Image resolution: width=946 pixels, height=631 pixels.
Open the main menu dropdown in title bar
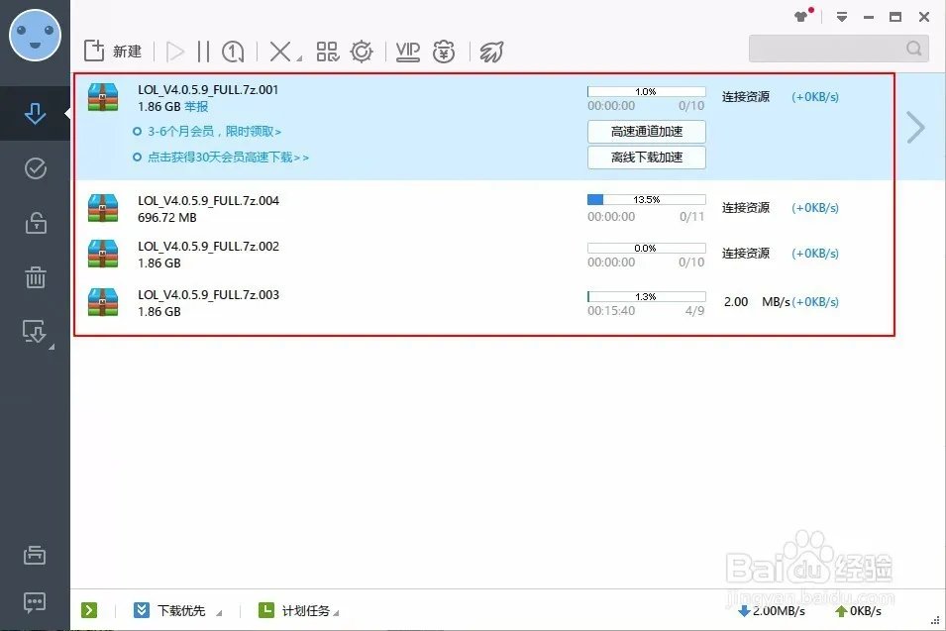point(842,17)
